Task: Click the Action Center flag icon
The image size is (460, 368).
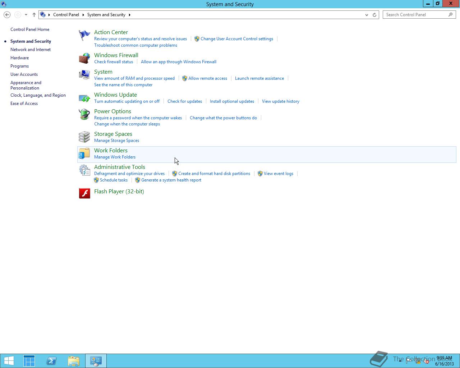Action: coord(84,35)
